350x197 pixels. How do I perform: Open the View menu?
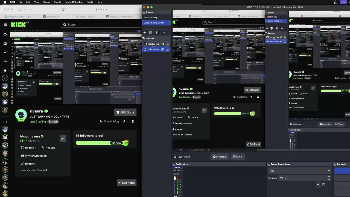tap(37, 2)
